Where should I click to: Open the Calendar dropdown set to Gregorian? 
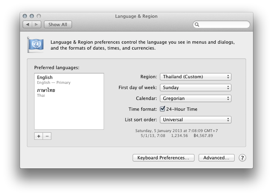[x=196, y=98]
